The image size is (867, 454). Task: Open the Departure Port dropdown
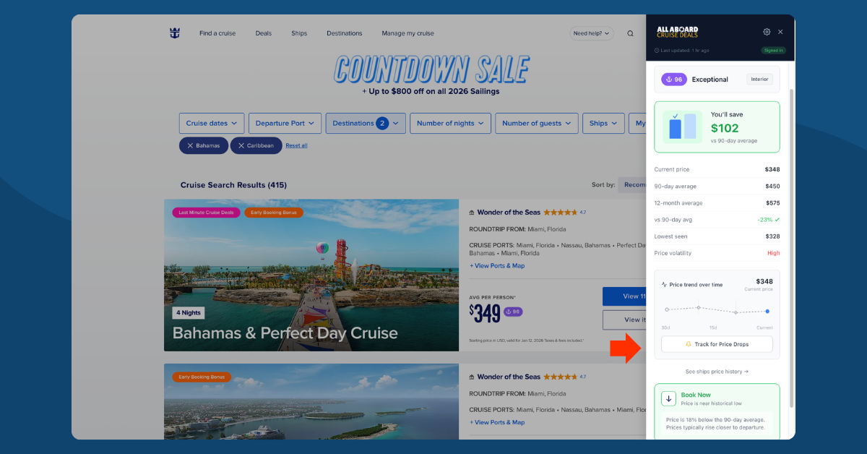[285, 124]
